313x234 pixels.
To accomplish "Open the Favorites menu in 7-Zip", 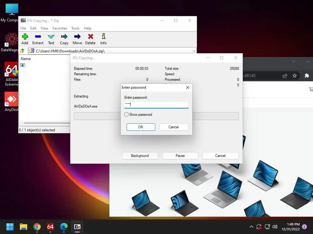I will [60, 28].
